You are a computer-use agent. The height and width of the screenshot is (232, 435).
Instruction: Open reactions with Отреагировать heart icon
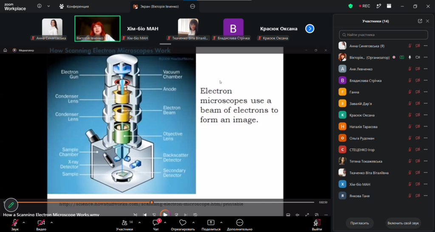183,224
